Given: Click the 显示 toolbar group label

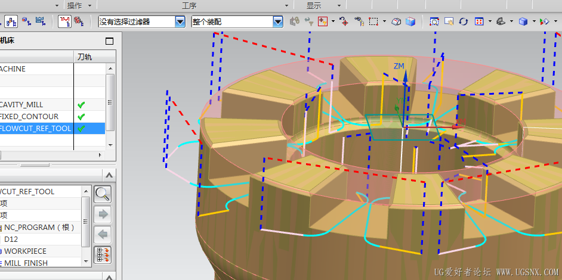Looking at the screenshot, I should coord(314,5).
